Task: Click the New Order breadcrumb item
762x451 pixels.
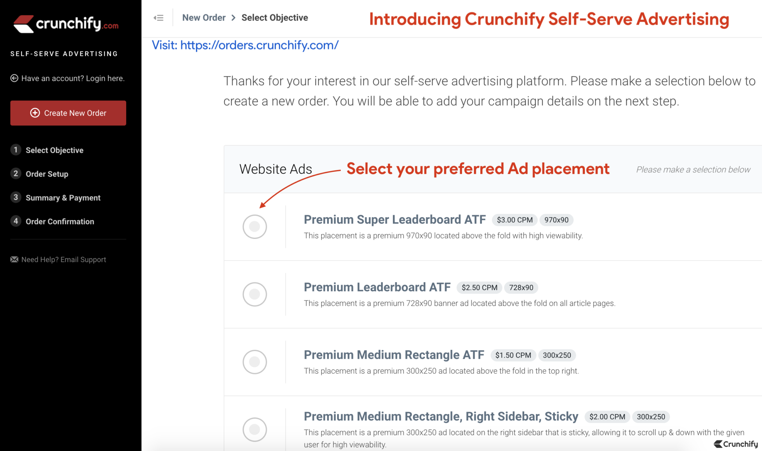Action: 204,17
